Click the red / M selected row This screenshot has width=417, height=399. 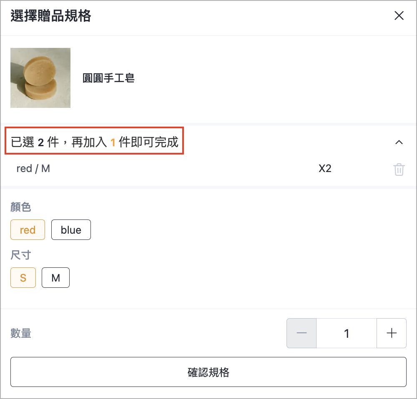208,169
